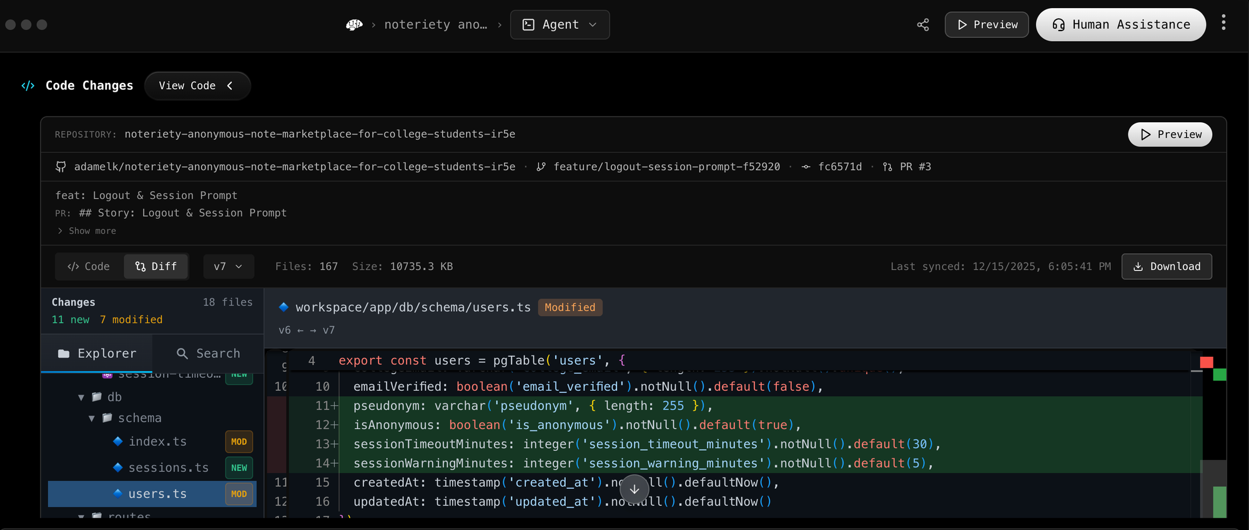1249x530 pixels.
Task: Click the scroll-down arrow button in diff
Action: pyautogui.click(x=634, y=489)
